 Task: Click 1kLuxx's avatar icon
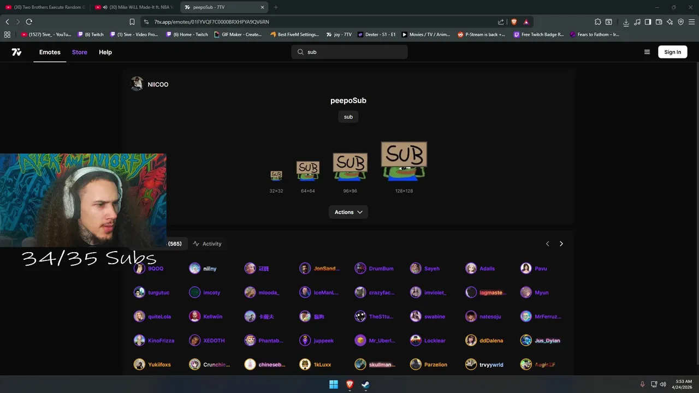(x=305, y=365)
